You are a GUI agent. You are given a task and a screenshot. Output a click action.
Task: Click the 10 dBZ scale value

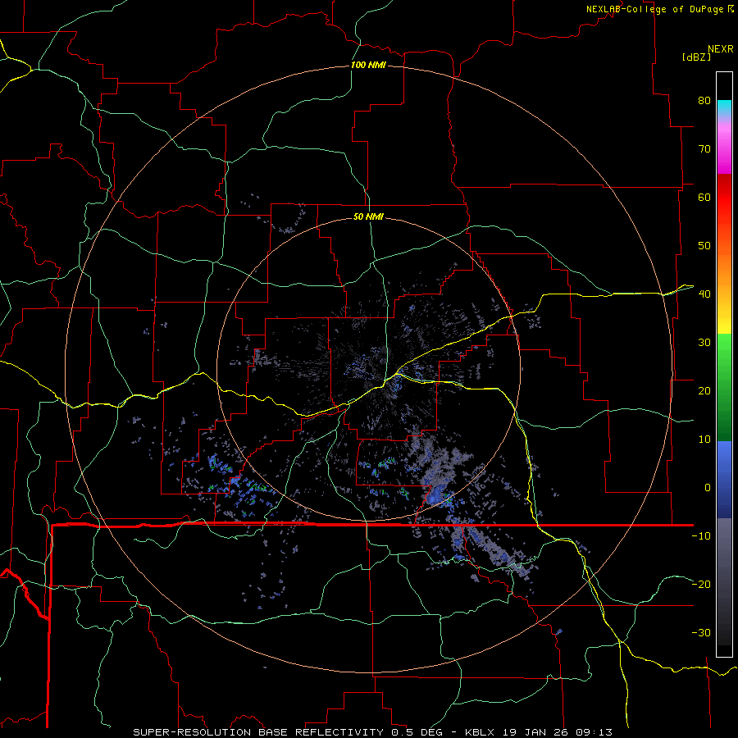coord(704,440)
